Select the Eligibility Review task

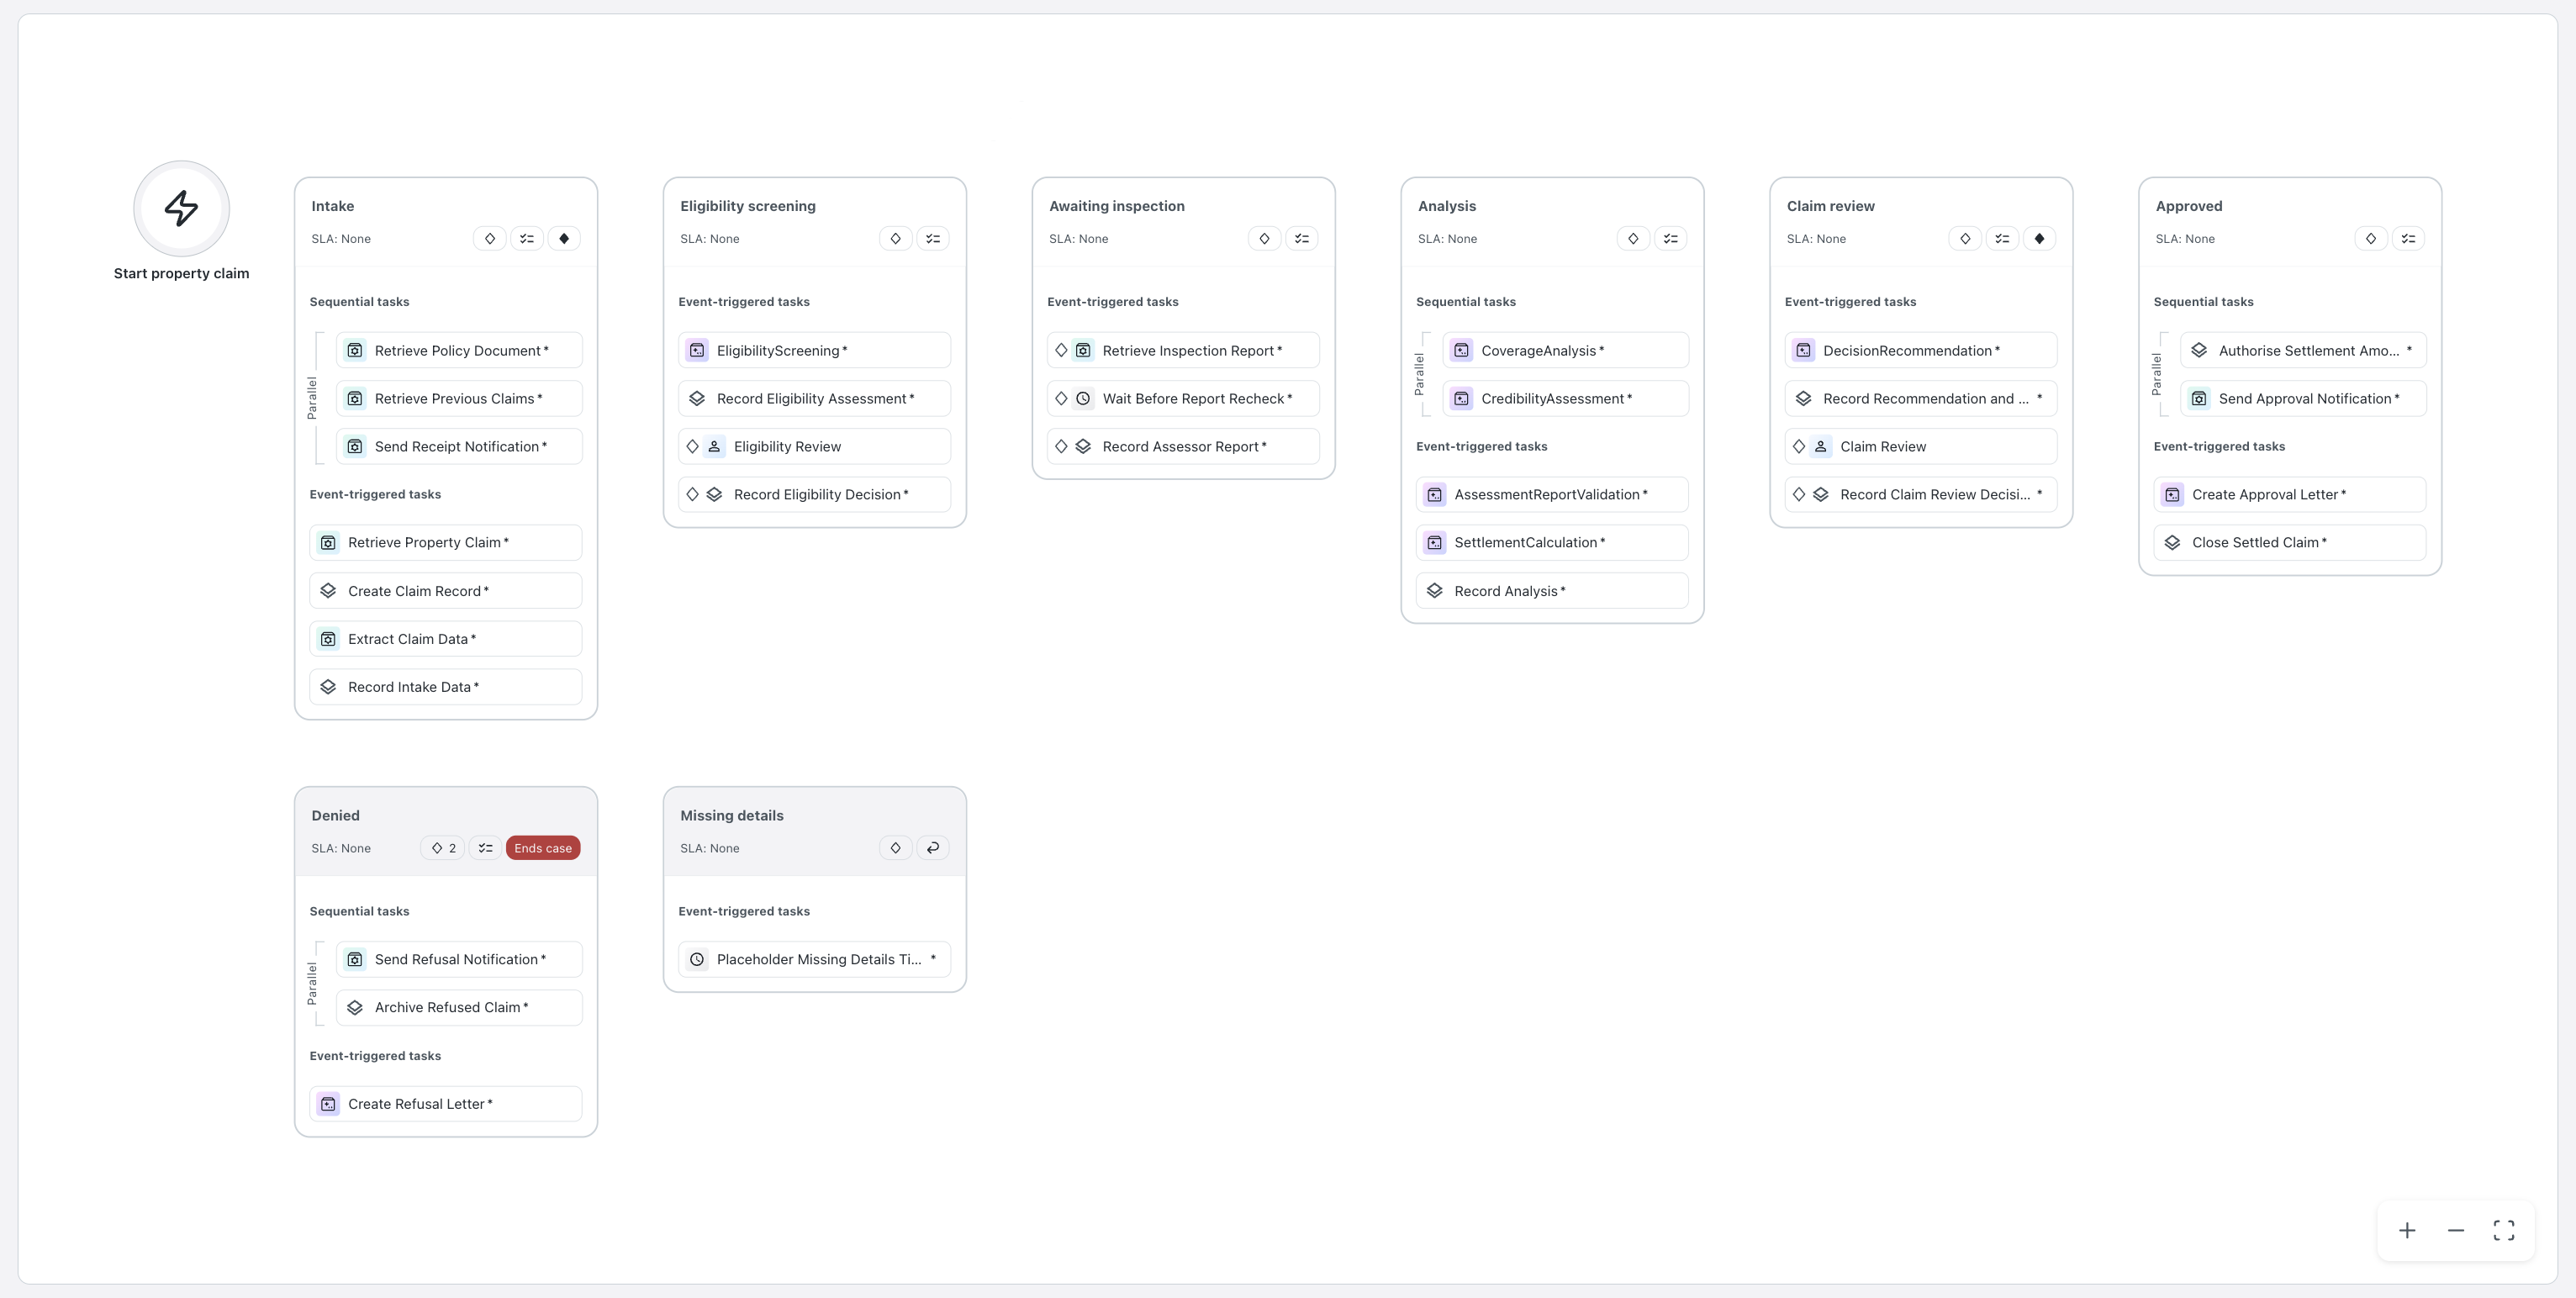(x=814, y=446)
